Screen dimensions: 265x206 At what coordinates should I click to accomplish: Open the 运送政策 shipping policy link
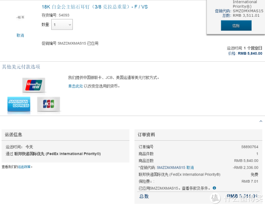(x=24, y=167)
